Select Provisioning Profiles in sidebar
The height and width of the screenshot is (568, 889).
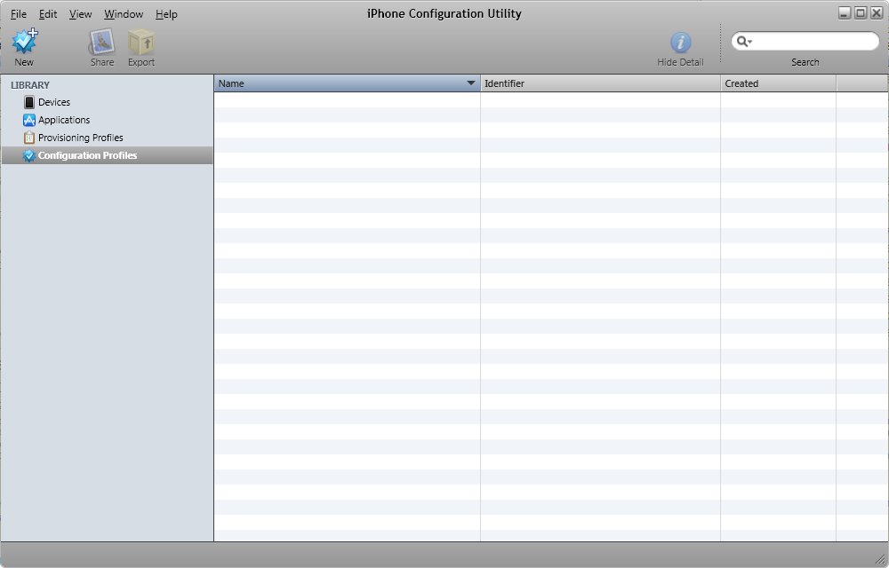point(80,138)
